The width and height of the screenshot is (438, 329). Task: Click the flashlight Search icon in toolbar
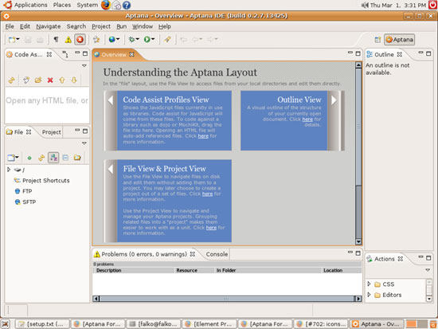tap(167, 39)
